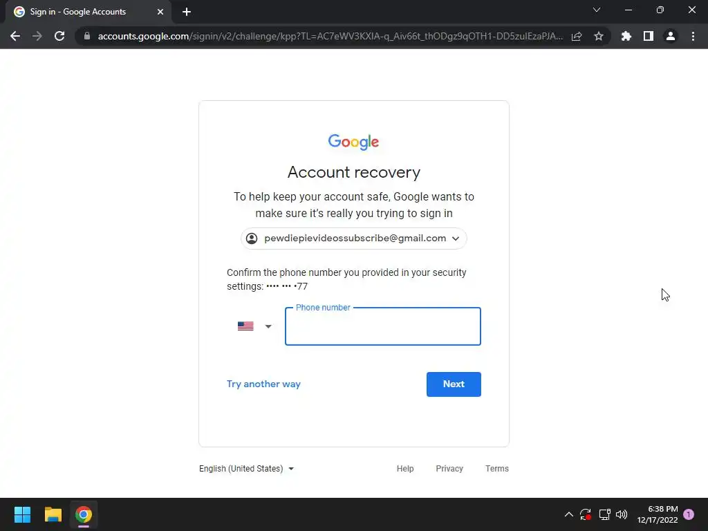Restore down the Chrome window
This screenshot has width=708, height=531.
[x=660, y=10]
